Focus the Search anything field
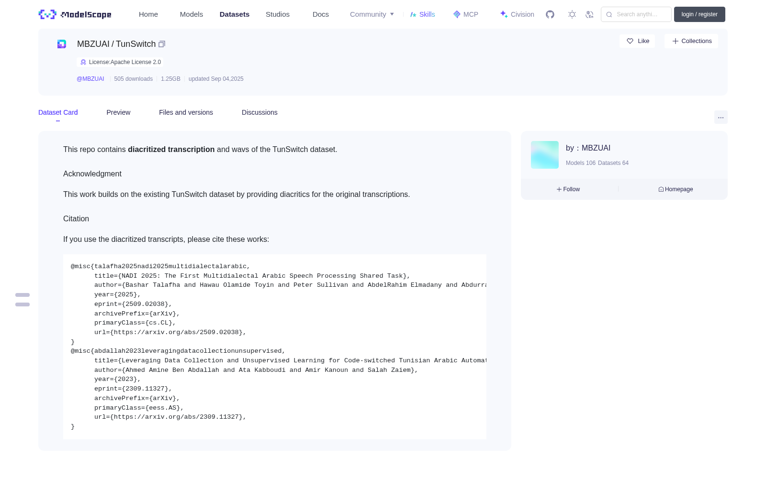The height and width of the screenshot is (478, 766). pyautogui.click(x=636, y=14)
